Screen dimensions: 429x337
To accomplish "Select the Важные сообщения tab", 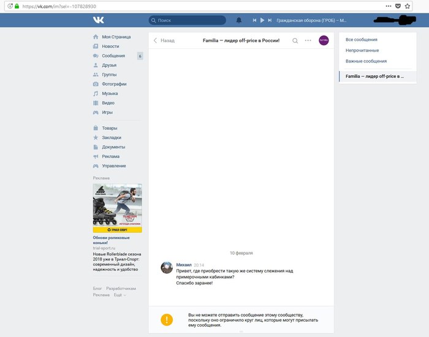I will [366, 61].
